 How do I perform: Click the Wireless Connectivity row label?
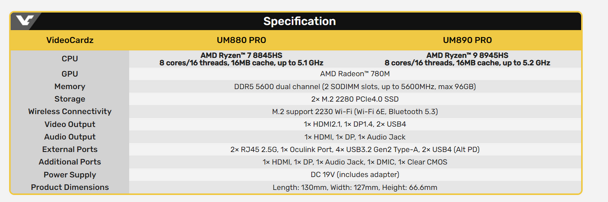[x=70, y=112]
